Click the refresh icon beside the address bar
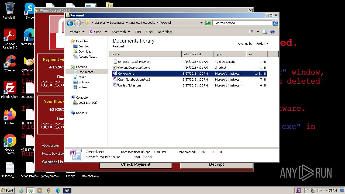Image resolution: width=345 pixels, height=194 pixels. 208,23
